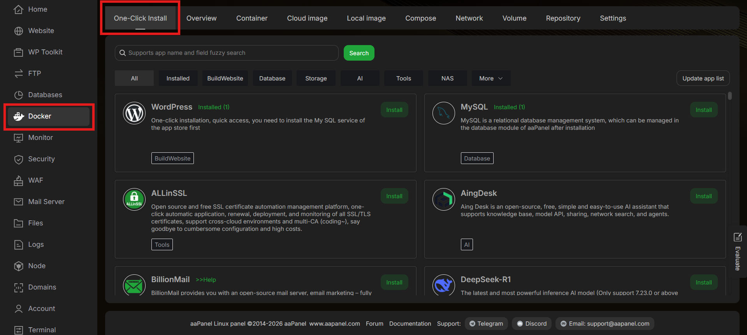Filter apps by Installed
747x335 pixels.
pos(178,78)
